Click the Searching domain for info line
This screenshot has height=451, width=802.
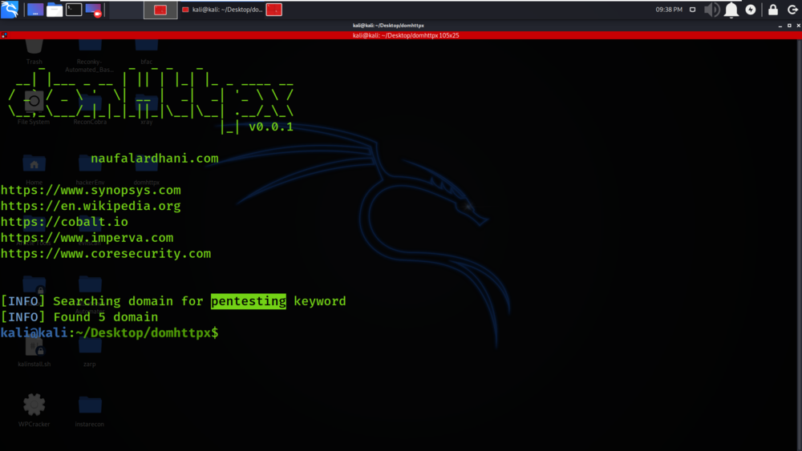(x=173, y=301)
